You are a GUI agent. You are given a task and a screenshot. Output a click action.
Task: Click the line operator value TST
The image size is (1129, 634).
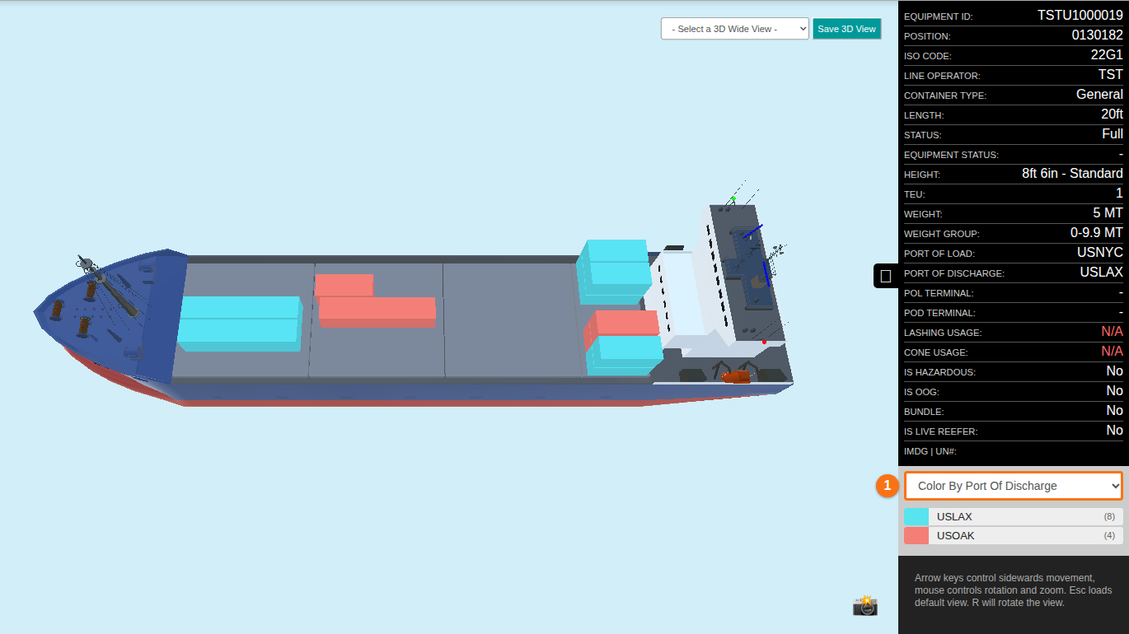(1110, 74)
